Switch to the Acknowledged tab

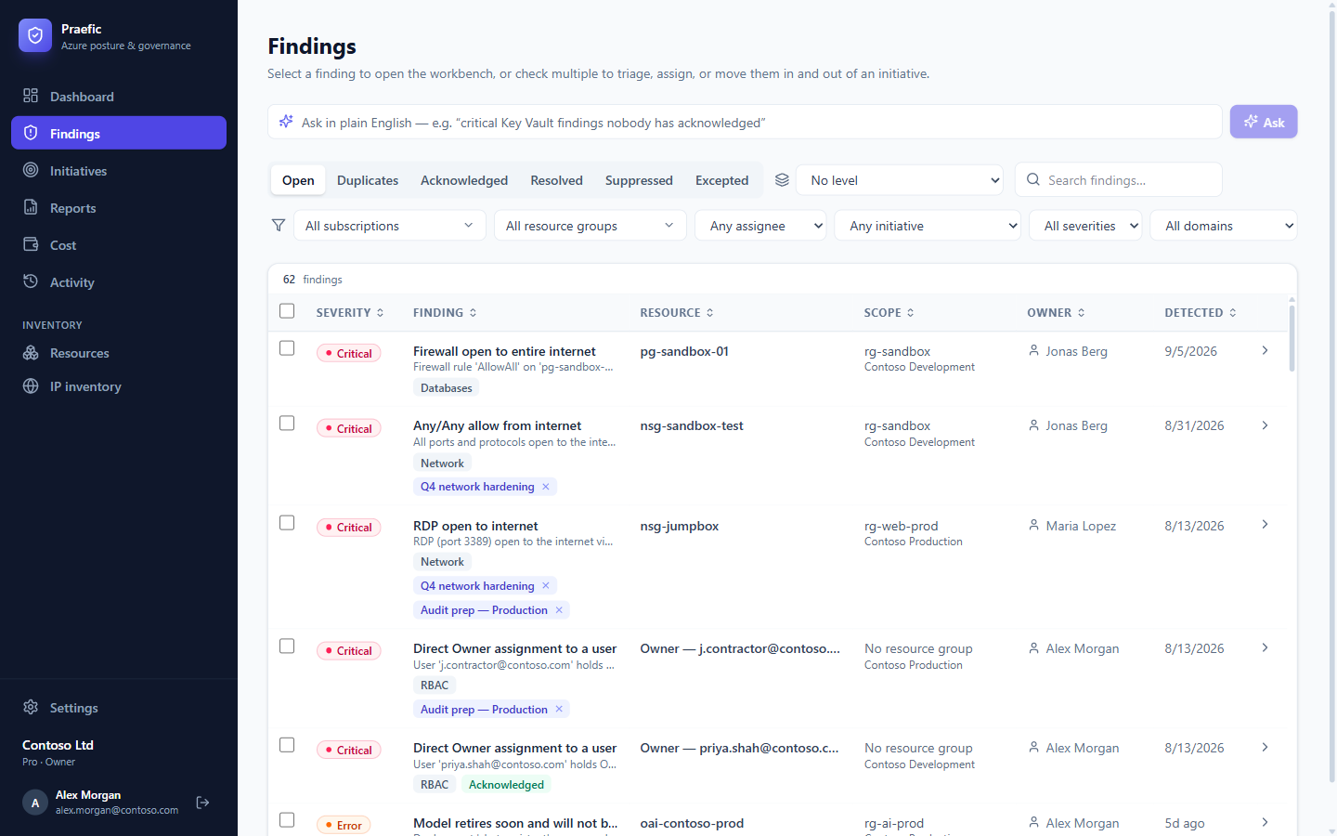click(464, 180)
